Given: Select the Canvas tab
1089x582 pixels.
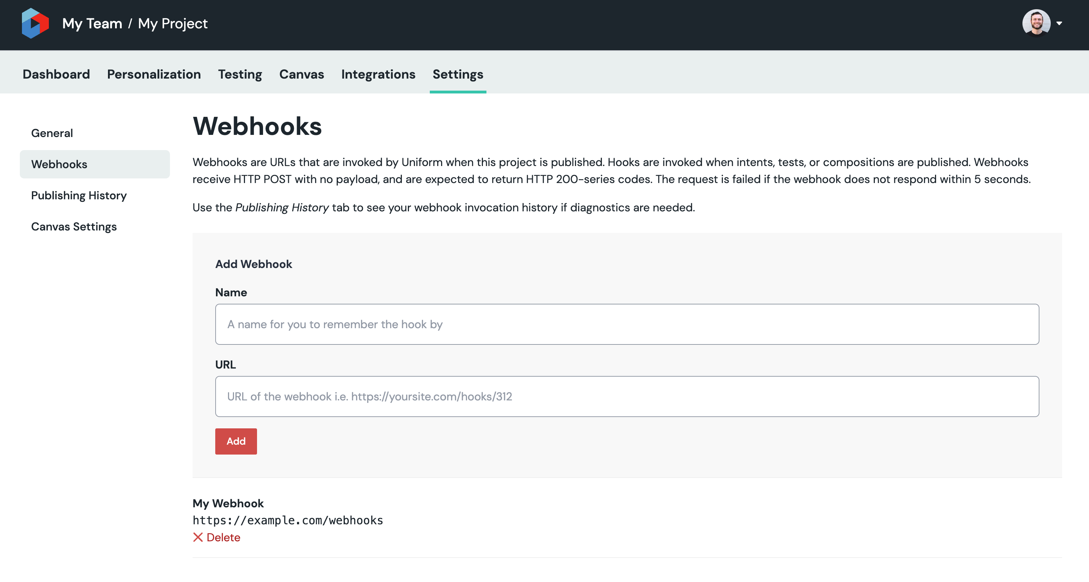Looking at the screenshot, I should coord(301,74).
